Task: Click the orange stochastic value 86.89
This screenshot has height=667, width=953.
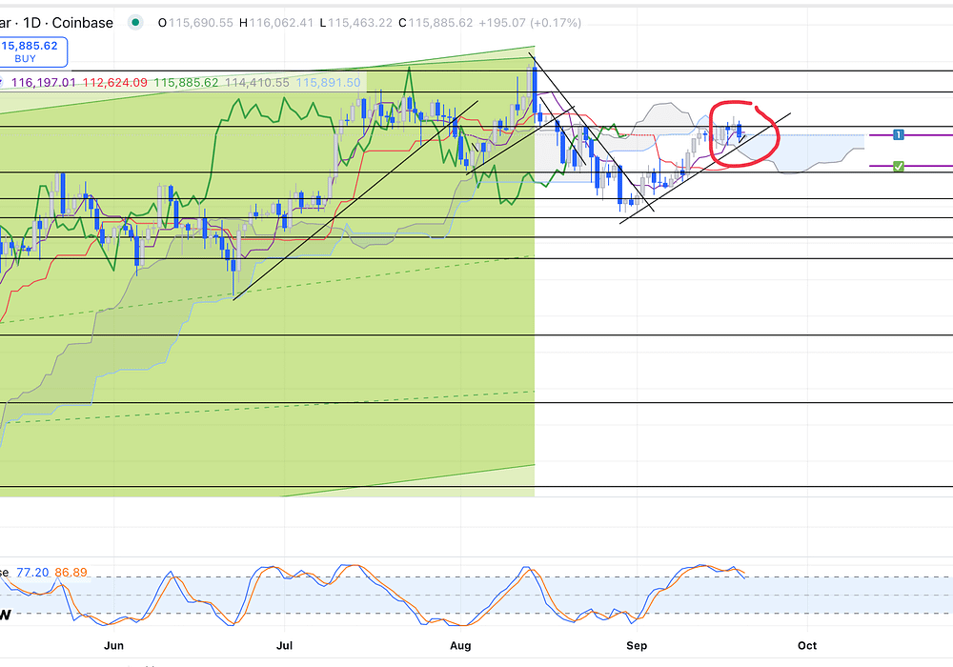Action: 71,573
